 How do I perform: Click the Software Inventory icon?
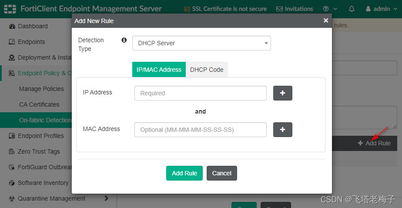12,183
